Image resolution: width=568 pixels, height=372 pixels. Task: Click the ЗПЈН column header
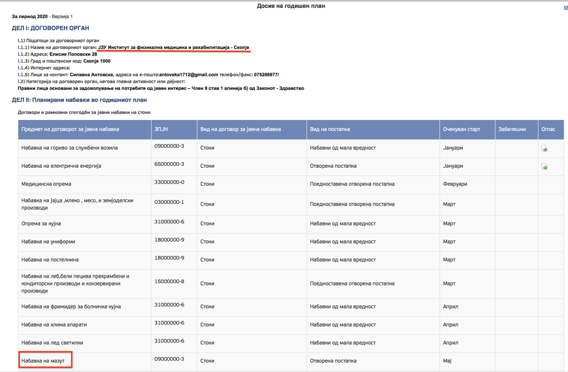(174, 129)
